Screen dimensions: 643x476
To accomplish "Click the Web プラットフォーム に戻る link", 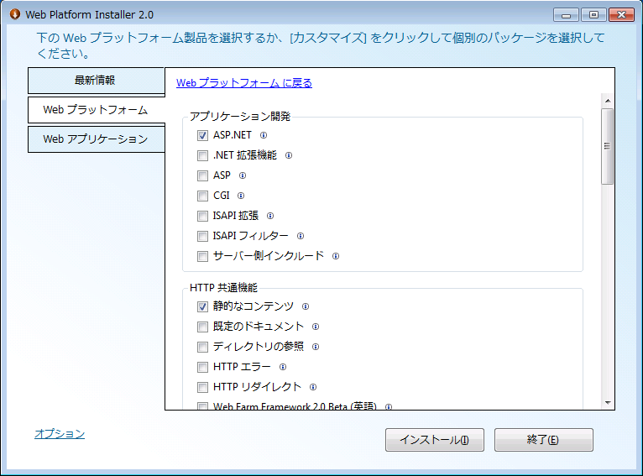I will [244, 83].
